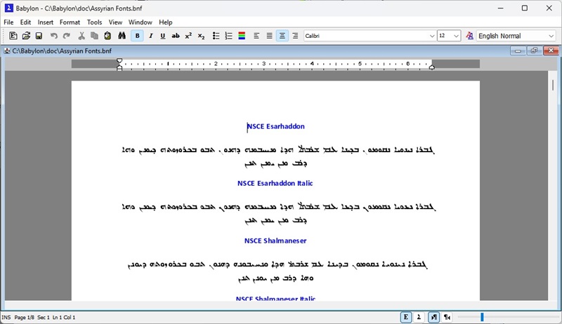Apply superscript formatting
Screen dimensions: 562x324
(x=188, y=36)
